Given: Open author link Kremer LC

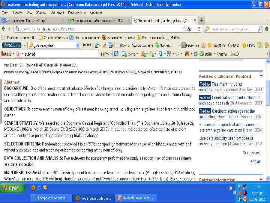Looking at the screenshot, I should coord(68,65).
